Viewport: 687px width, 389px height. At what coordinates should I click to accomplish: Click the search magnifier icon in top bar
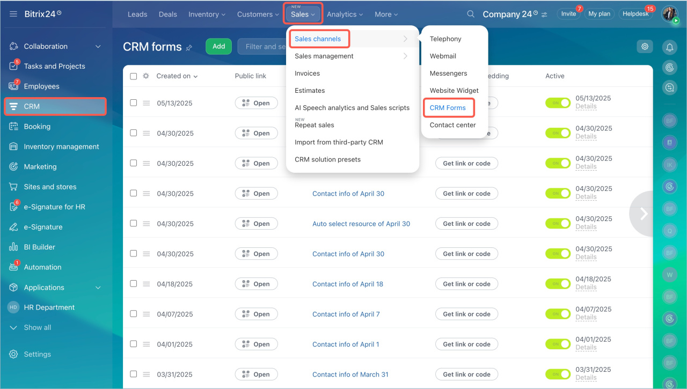(x=471, y=14)
